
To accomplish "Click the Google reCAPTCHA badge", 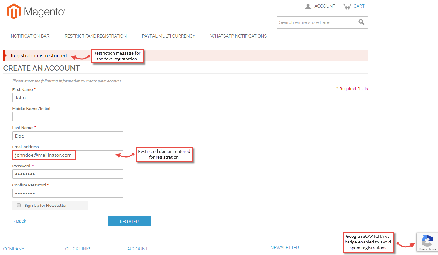I will (427, 240).
